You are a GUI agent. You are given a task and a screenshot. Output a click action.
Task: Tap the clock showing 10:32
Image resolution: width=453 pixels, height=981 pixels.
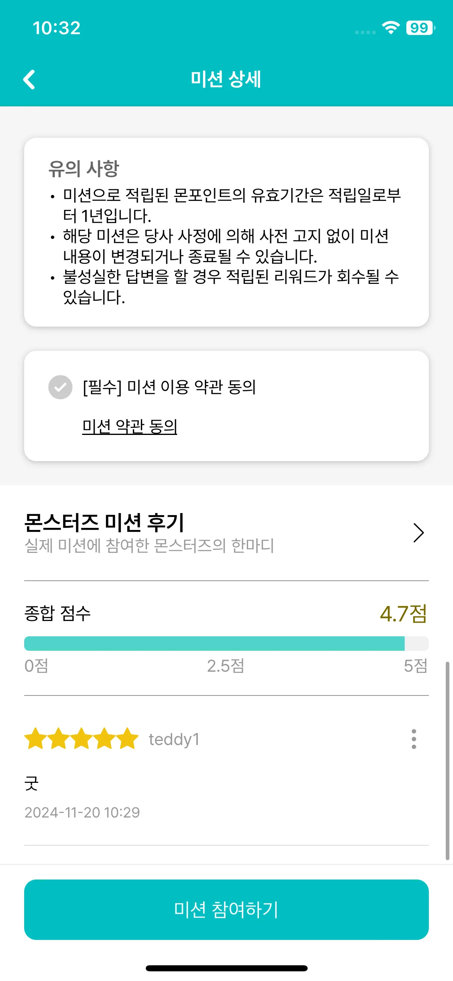[56, 28]
